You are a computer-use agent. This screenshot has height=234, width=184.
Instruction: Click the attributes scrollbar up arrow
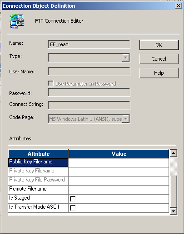pos(173,153)
